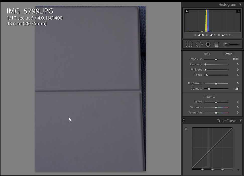Image resolution: width=244 pixels, height=176 pixels.
Task: Pick the Adjustment Brush tool
Action: click(231, 44)
